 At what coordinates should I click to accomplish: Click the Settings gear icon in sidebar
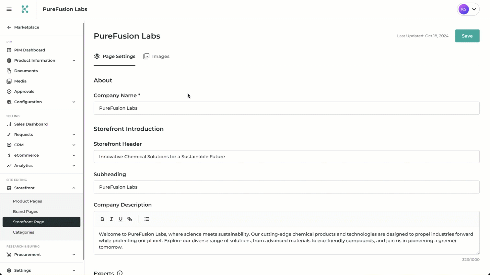click(9, 270)
